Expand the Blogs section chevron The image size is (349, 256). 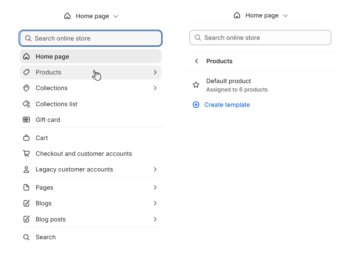point(155,203)
